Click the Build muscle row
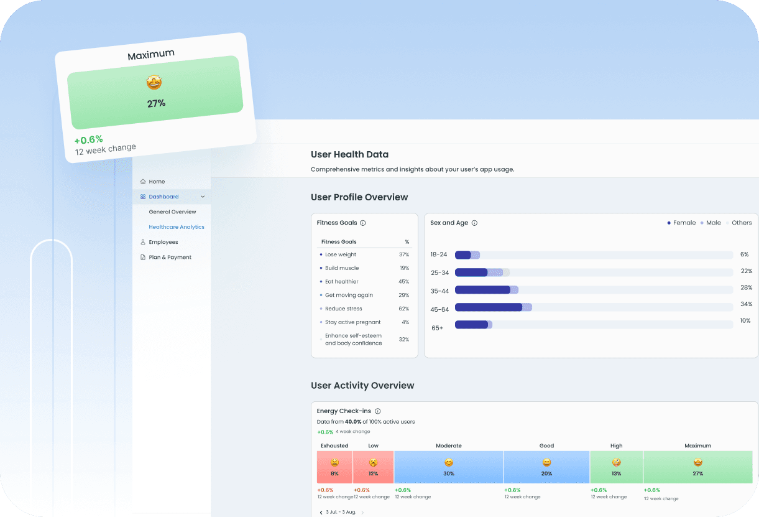Image resolution: width=759 pixels, height=517 pixels. pyautogui.click(x=364, y=268)
